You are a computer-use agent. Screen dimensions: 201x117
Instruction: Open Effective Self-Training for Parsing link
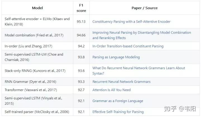coord(118,112)
